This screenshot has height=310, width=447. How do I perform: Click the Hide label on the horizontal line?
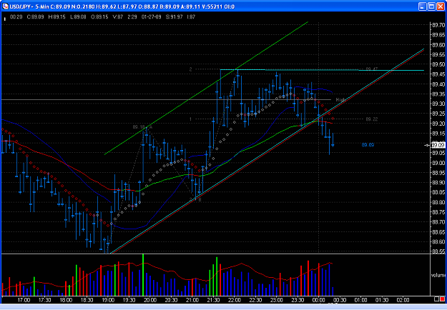pyautogui.click(x=340, y=100)
